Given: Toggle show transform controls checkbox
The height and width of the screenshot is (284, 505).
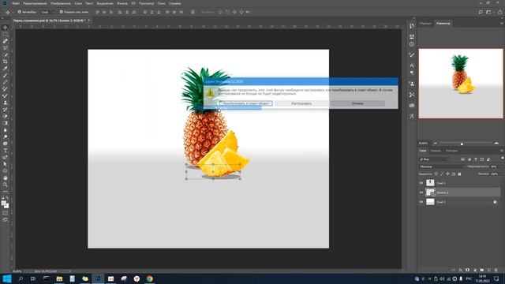Looking at the screenshot, I should 62,12.
